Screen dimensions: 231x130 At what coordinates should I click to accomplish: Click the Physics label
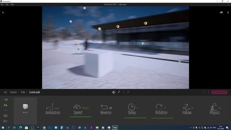[215, 113]
